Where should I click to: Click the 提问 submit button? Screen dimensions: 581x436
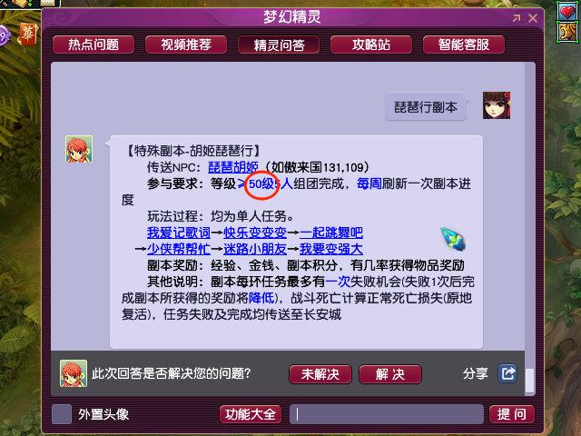[512, 414]
